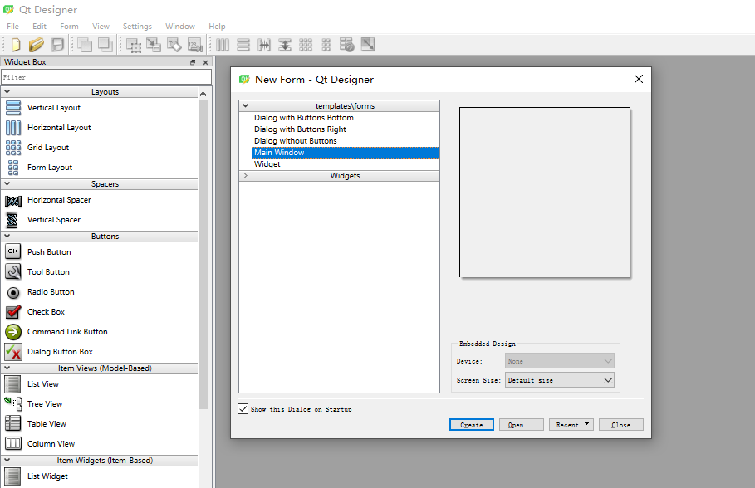Click the Send to Back toolbar icon
Screen dimensions: 755x488
(x=85, y=45)
